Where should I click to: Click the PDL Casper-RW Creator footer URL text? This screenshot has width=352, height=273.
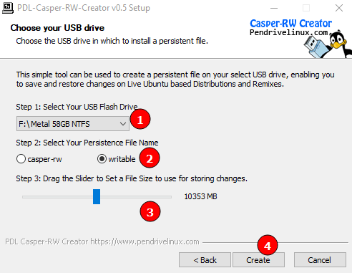click(102, 241)
